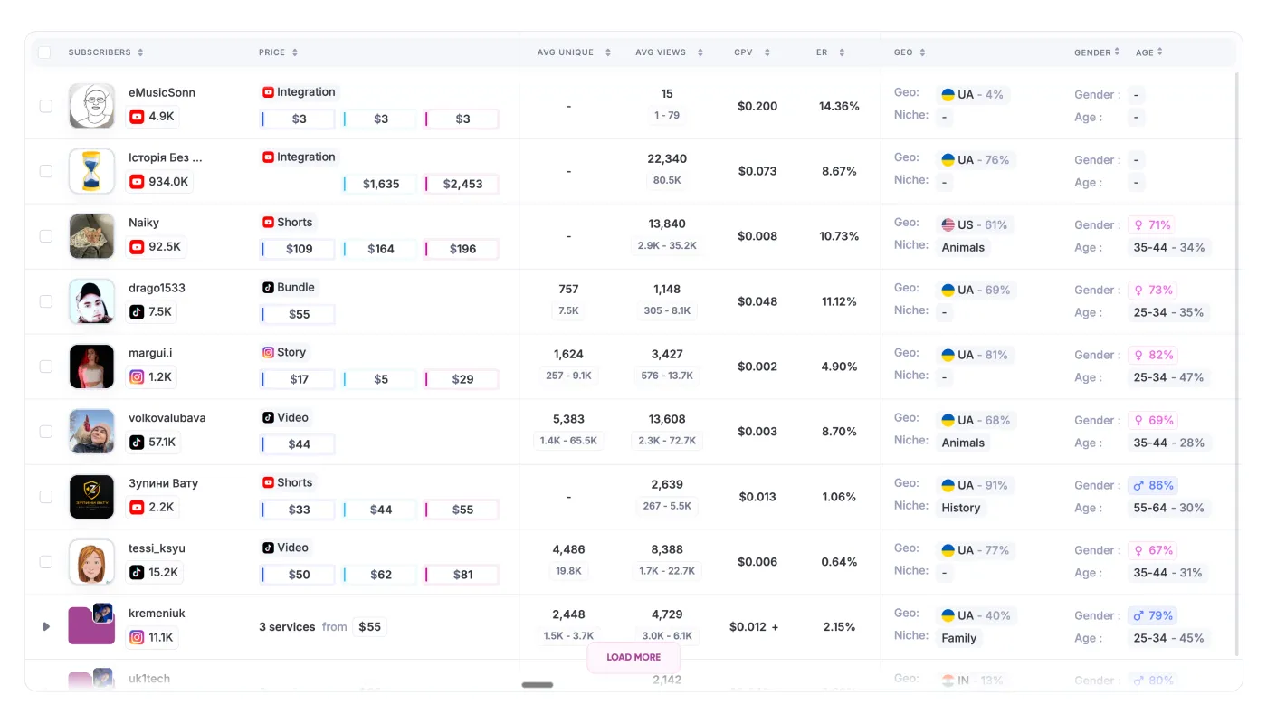Image resolution: width=1267 pixels, height=724 pixels.
Task: Open the tessi_ksyu avatar thumbnail
Action: [x=91, y=562]
